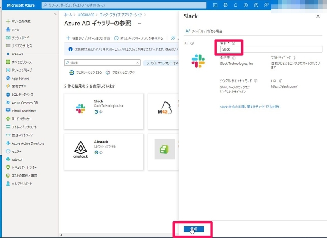Click Request new gallery app (新しいギャラリー アプリを要求する)
This screenshot has width=327, height=238.
(139, 38)
